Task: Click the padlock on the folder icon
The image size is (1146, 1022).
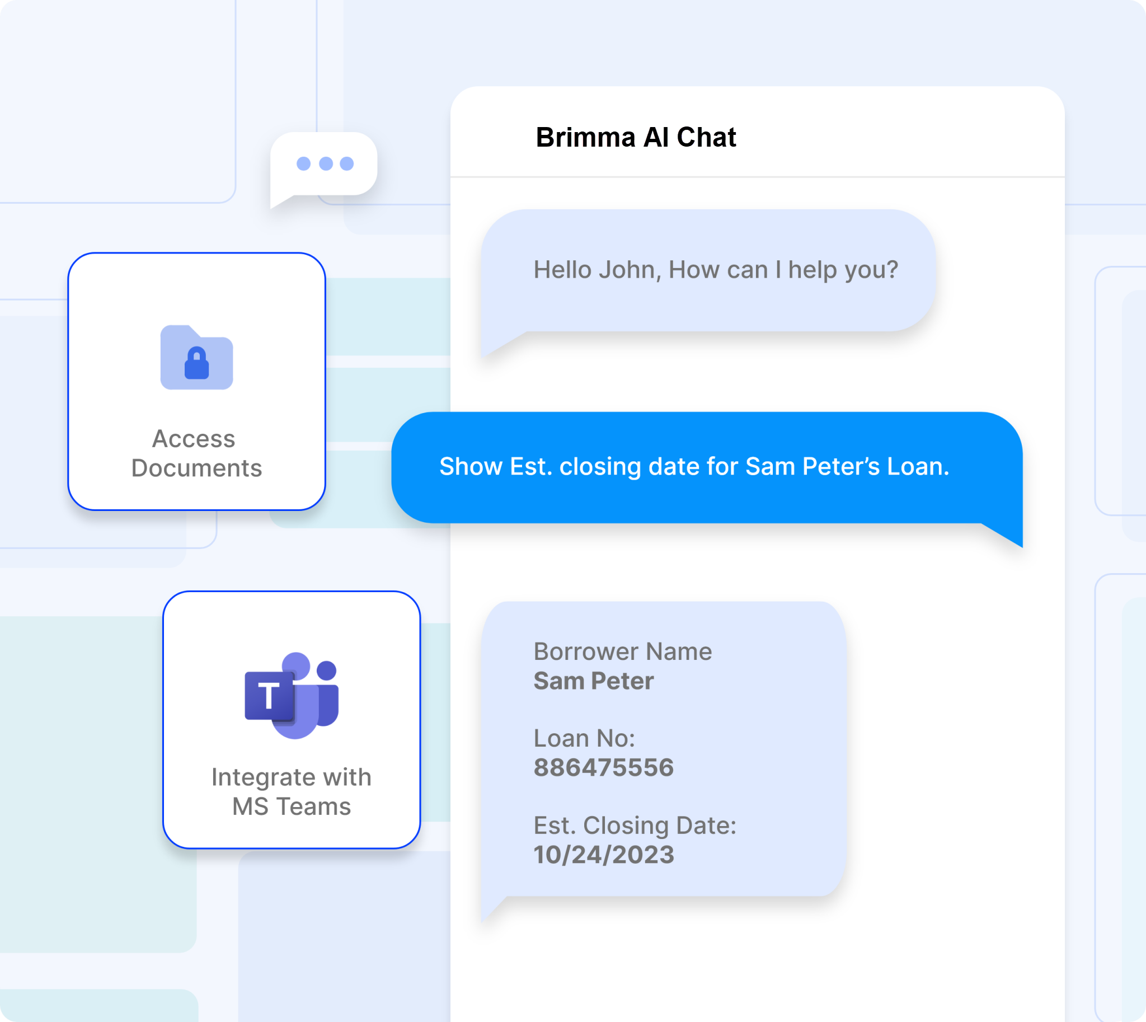Action: tap(196, 364)
